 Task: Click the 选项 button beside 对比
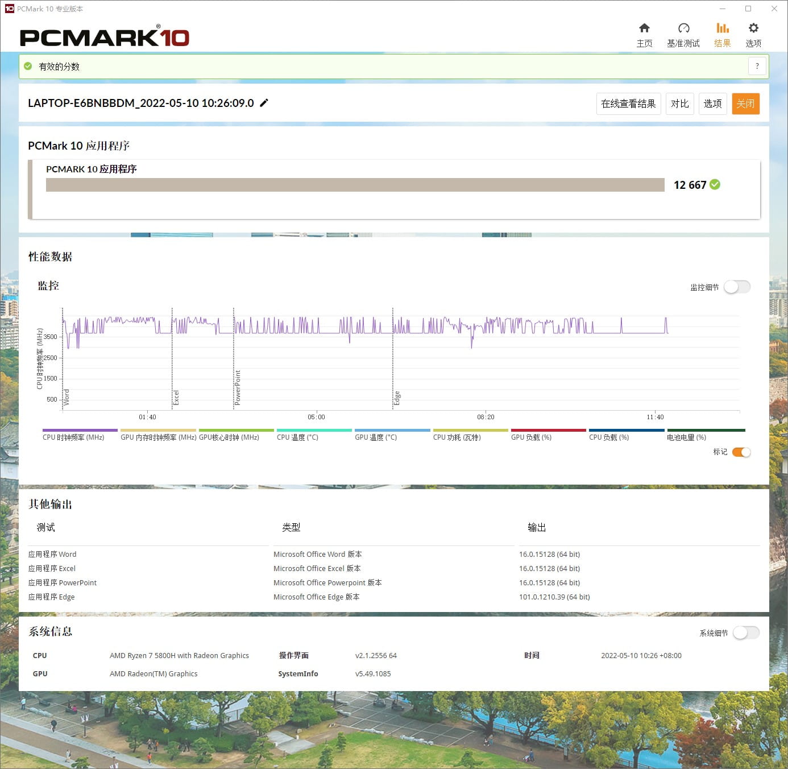712,104
